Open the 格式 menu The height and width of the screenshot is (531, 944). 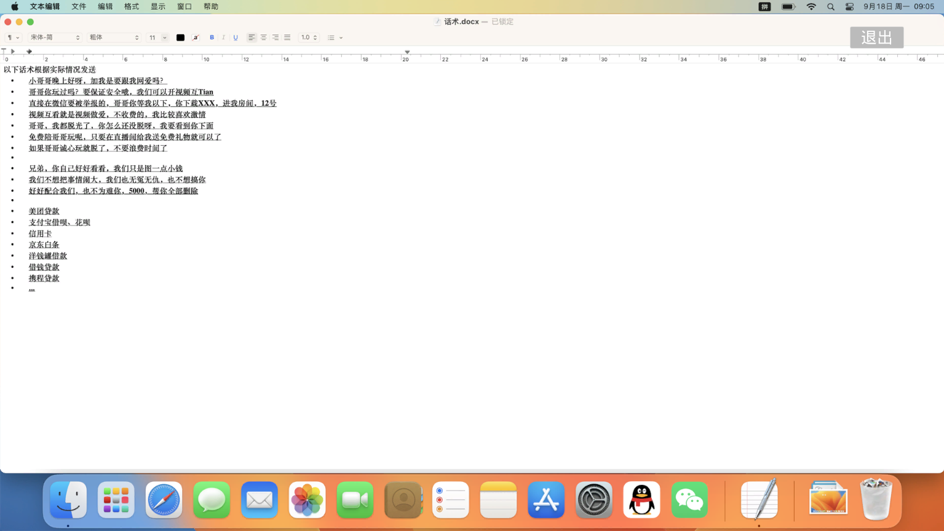pos(132,7)
